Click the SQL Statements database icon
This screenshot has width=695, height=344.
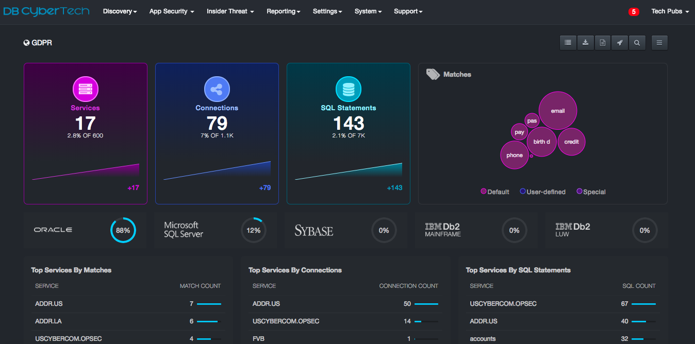coord(349,90)
